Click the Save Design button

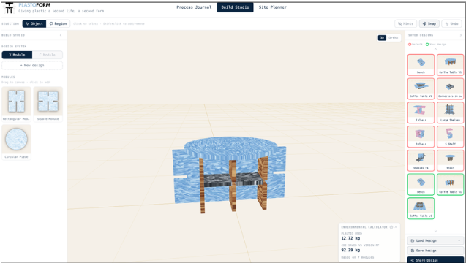tap(435, 251)
